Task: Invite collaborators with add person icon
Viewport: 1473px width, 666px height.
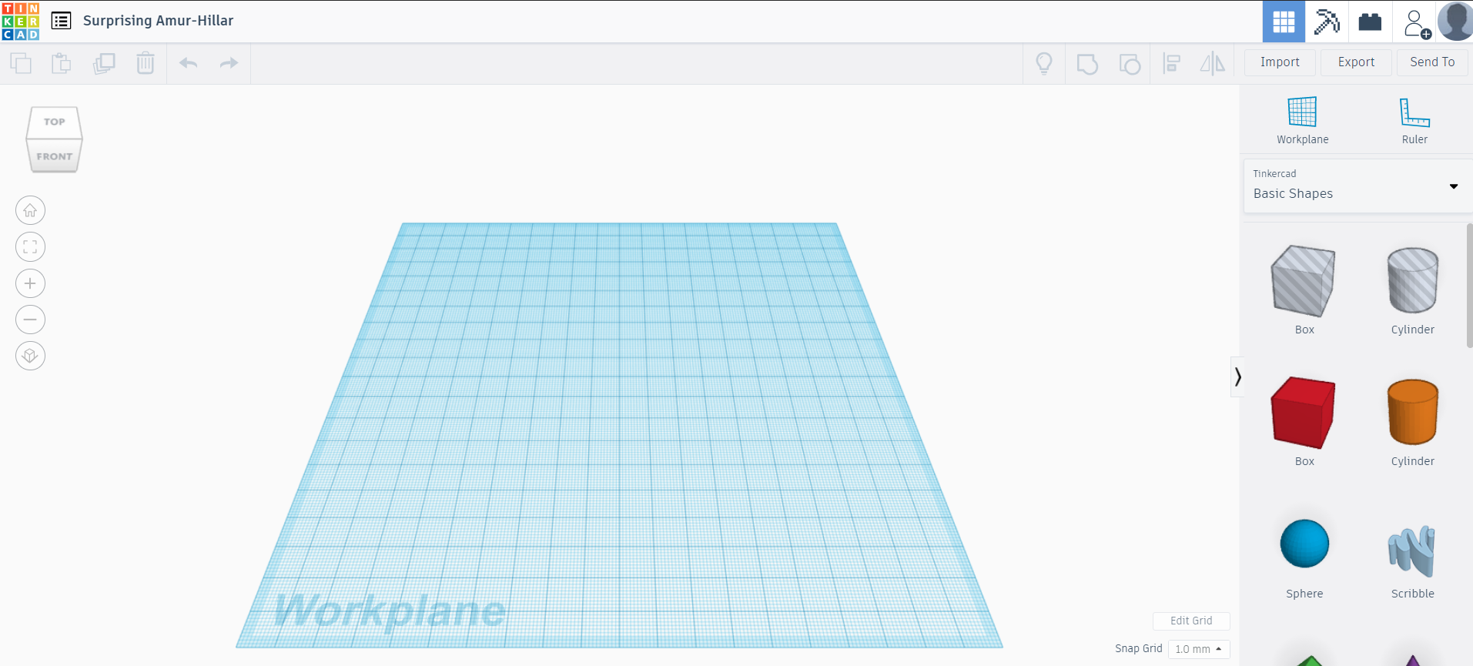Action: click(1417, 23)
